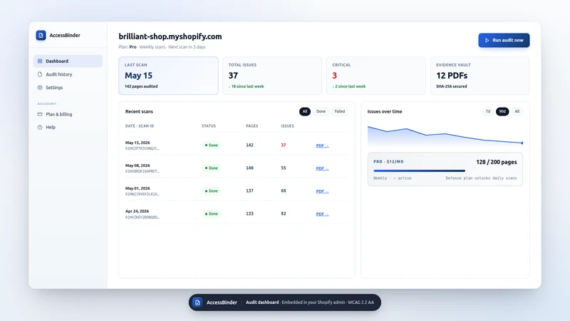This screenshot has height=321, width=570.
Task: Open PDF for May 01, 2026 scan
Action: click(x=322, y=191)
